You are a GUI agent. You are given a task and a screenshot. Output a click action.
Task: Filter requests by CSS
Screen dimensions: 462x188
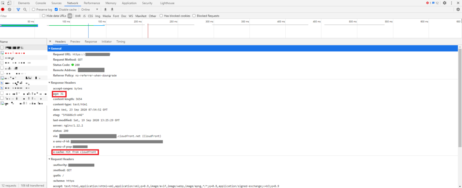[x=90, y=16]
